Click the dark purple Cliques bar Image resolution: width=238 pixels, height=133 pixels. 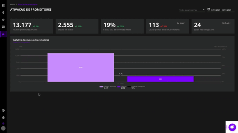point(161,79)
